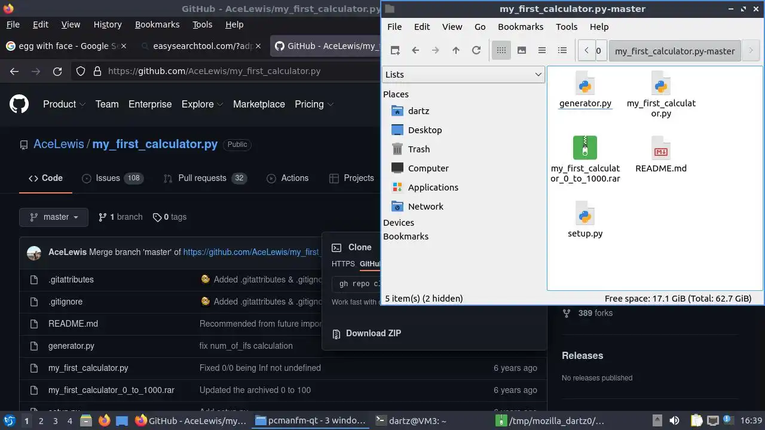Image resolution: width=765 pixels, height=430 pixels.
Task: Click the Firefox address bar URL
Action: click(214, 71)
